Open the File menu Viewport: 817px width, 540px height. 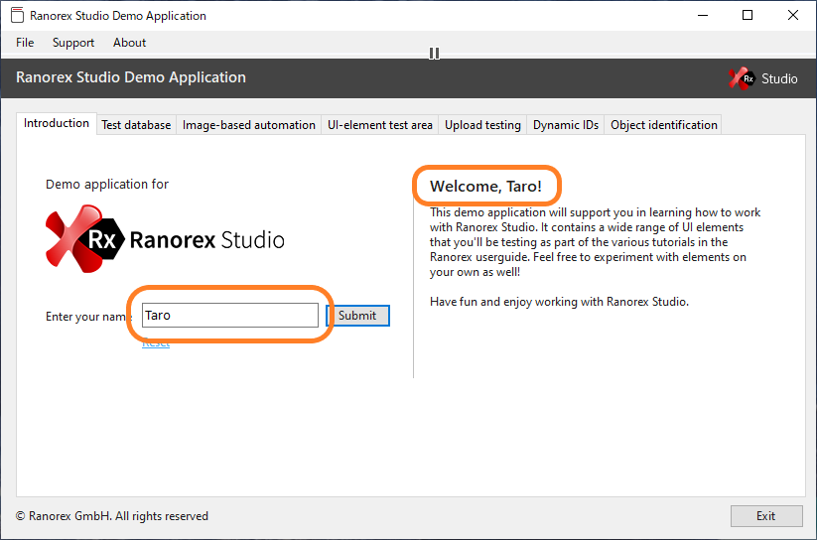click(x=25, y=43)
